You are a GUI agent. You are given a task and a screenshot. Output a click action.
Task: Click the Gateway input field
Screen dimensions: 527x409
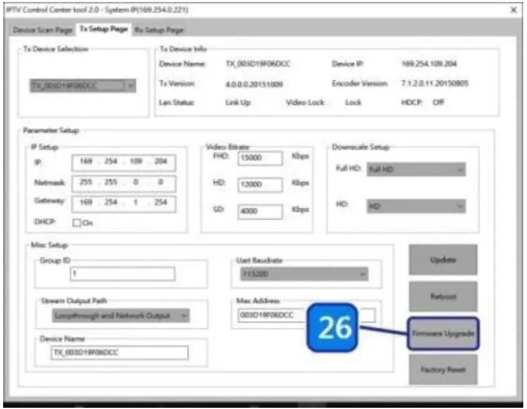(123, 203)
